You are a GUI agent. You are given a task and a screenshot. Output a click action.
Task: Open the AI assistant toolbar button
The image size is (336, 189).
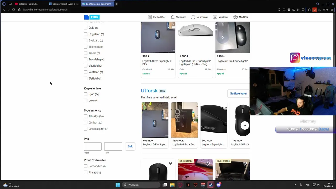click(x=325, y=10)
